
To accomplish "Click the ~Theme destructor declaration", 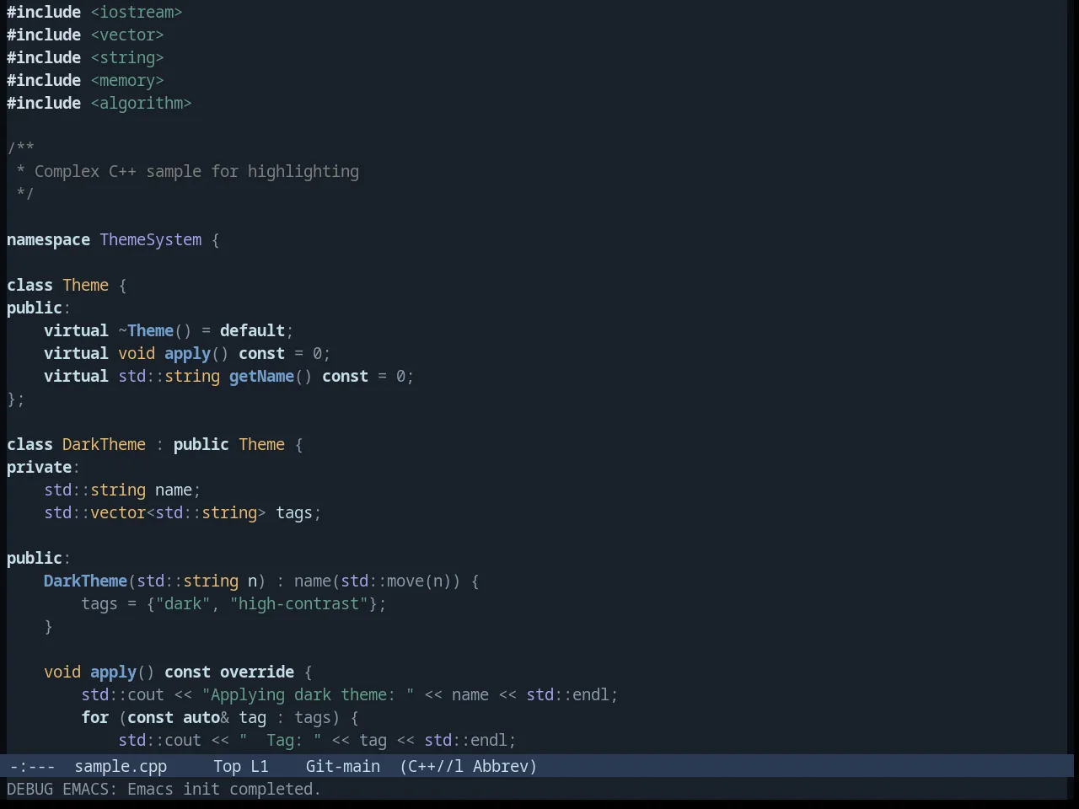I will 146,330.
